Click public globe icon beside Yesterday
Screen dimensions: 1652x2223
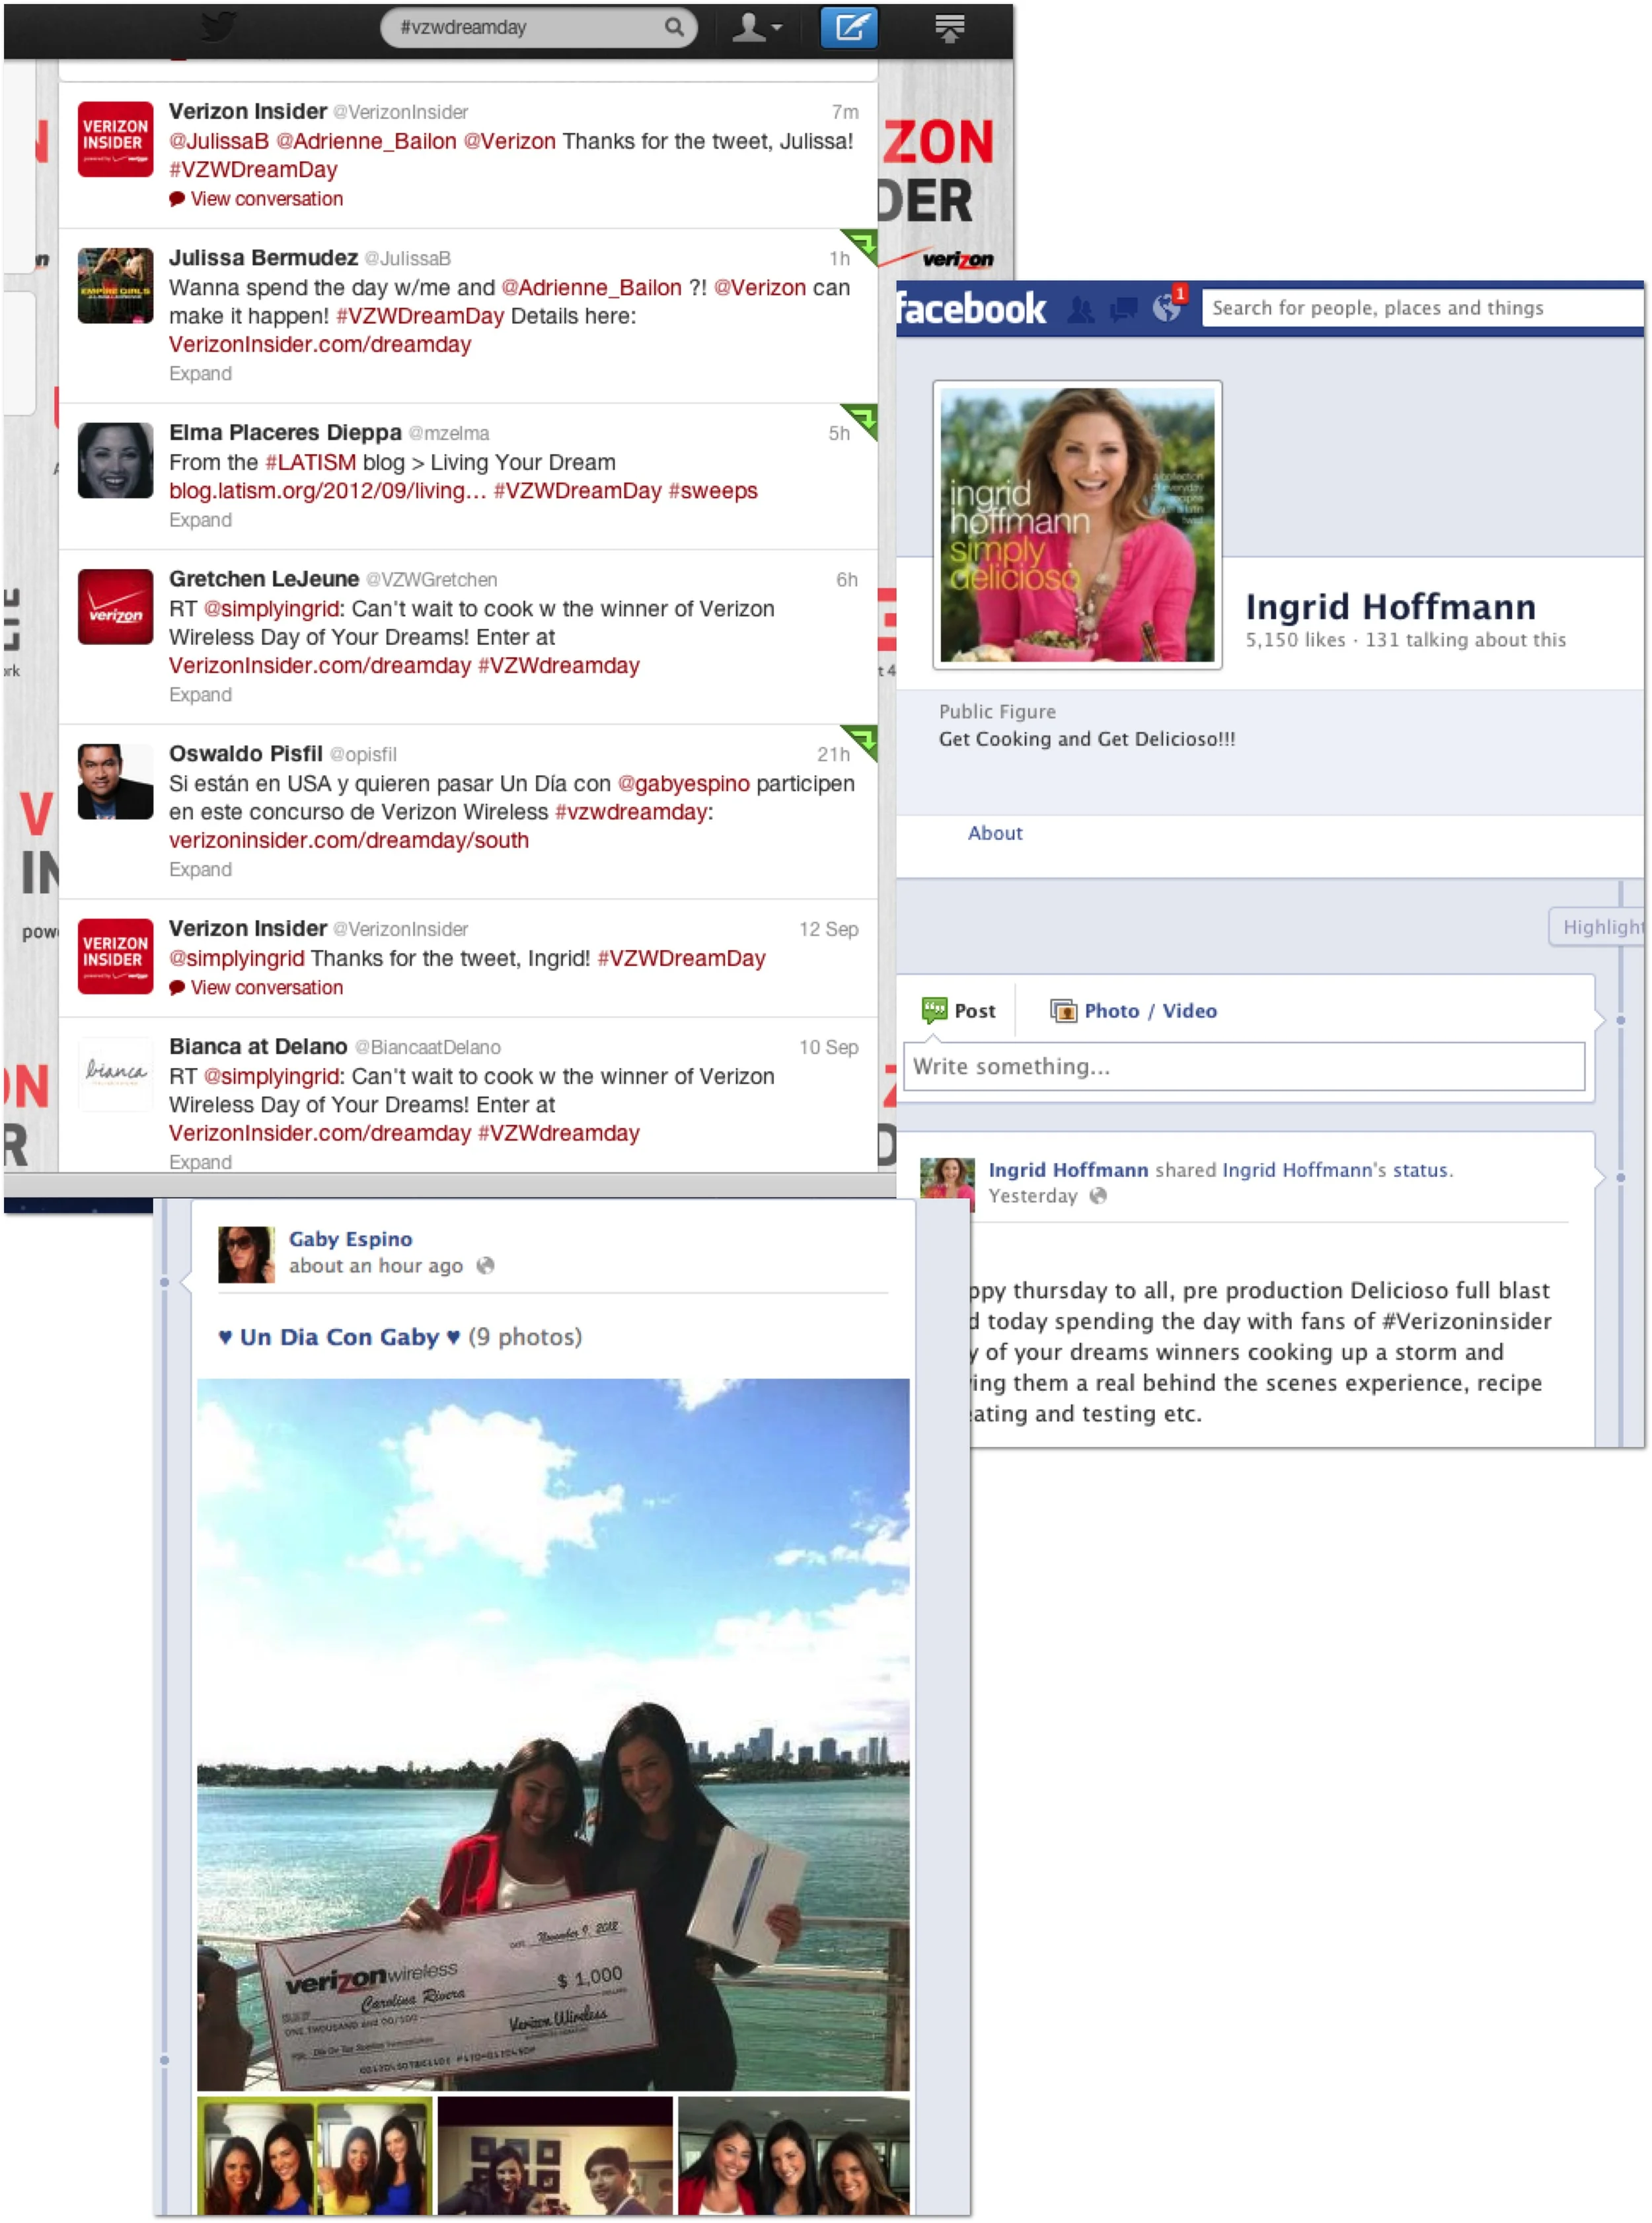[1098, 1196]
